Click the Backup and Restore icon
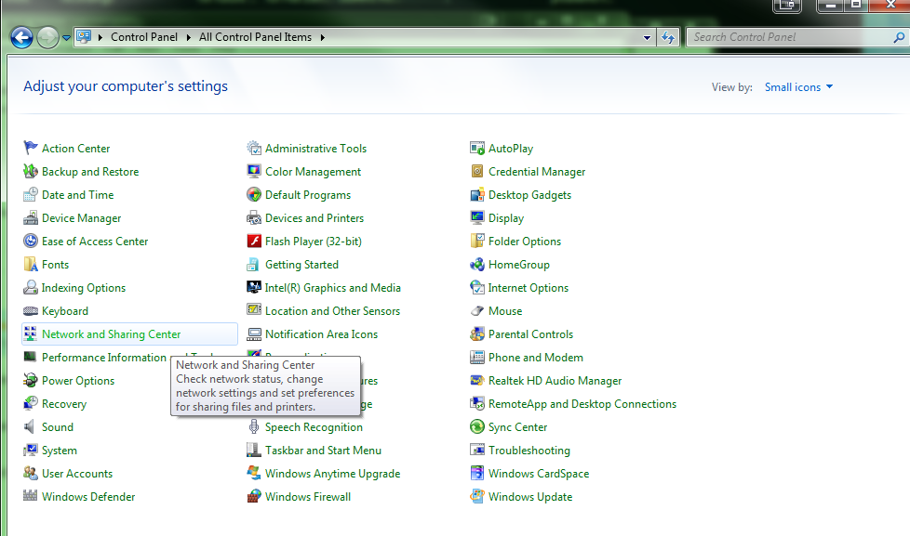Image resolution: width=910 pixels, height=536 pixels. [30, 171]
